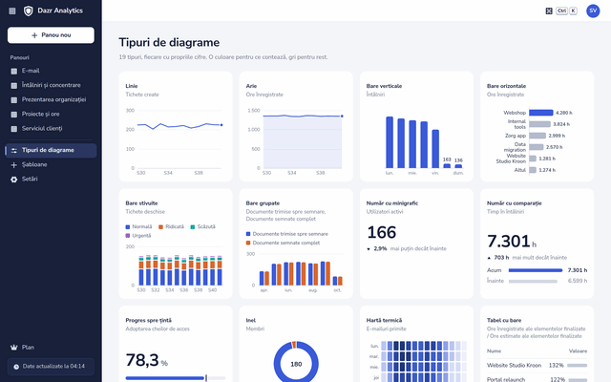Click the Setări gear icon
The image size is (611, 382).
coord(14,180)
